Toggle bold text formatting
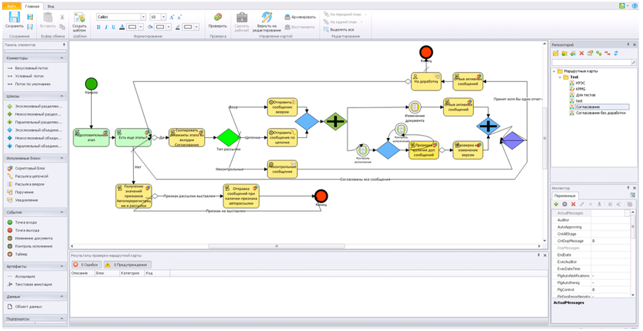Screen dimensions: 643x331 tap(99, 28)
